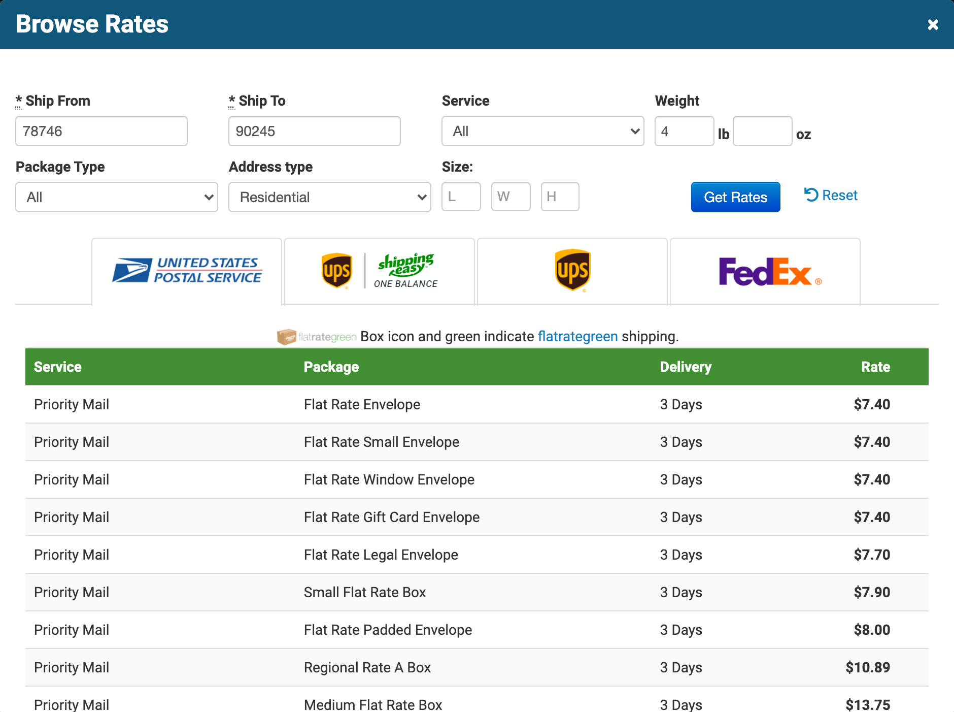The height and width of the screenshot is (712, 954).
Task: Close the Browse Rates dialog
Action: tap(933, 24)
